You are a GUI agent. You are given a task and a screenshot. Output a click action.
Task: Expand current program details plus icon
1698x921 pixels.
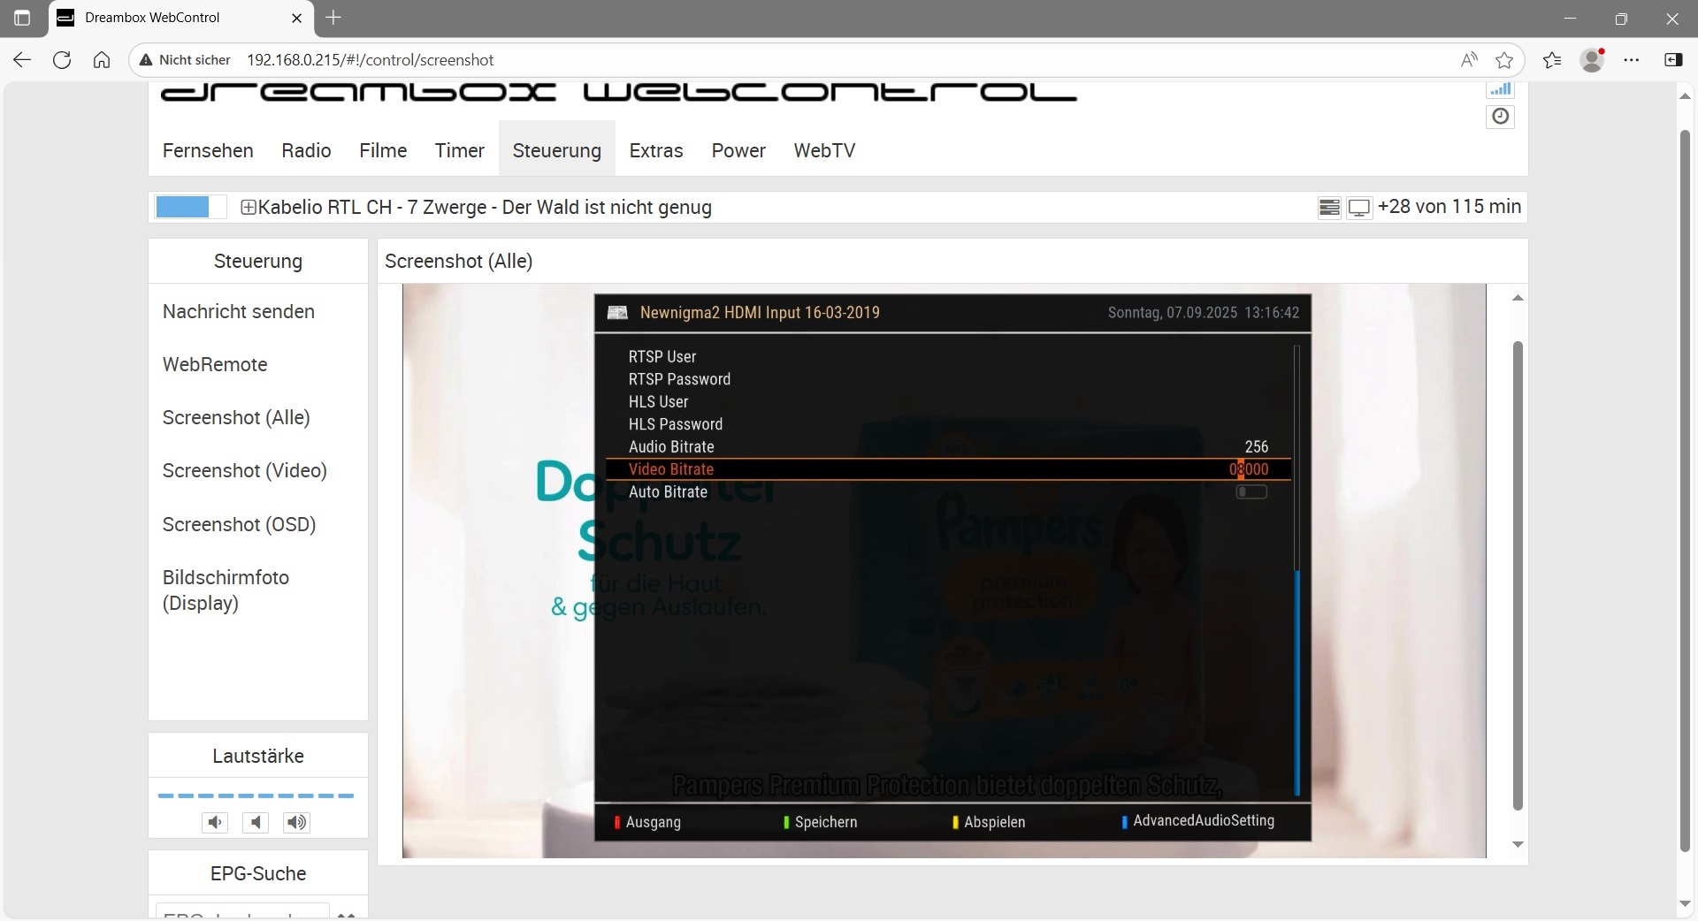[249, 208]
